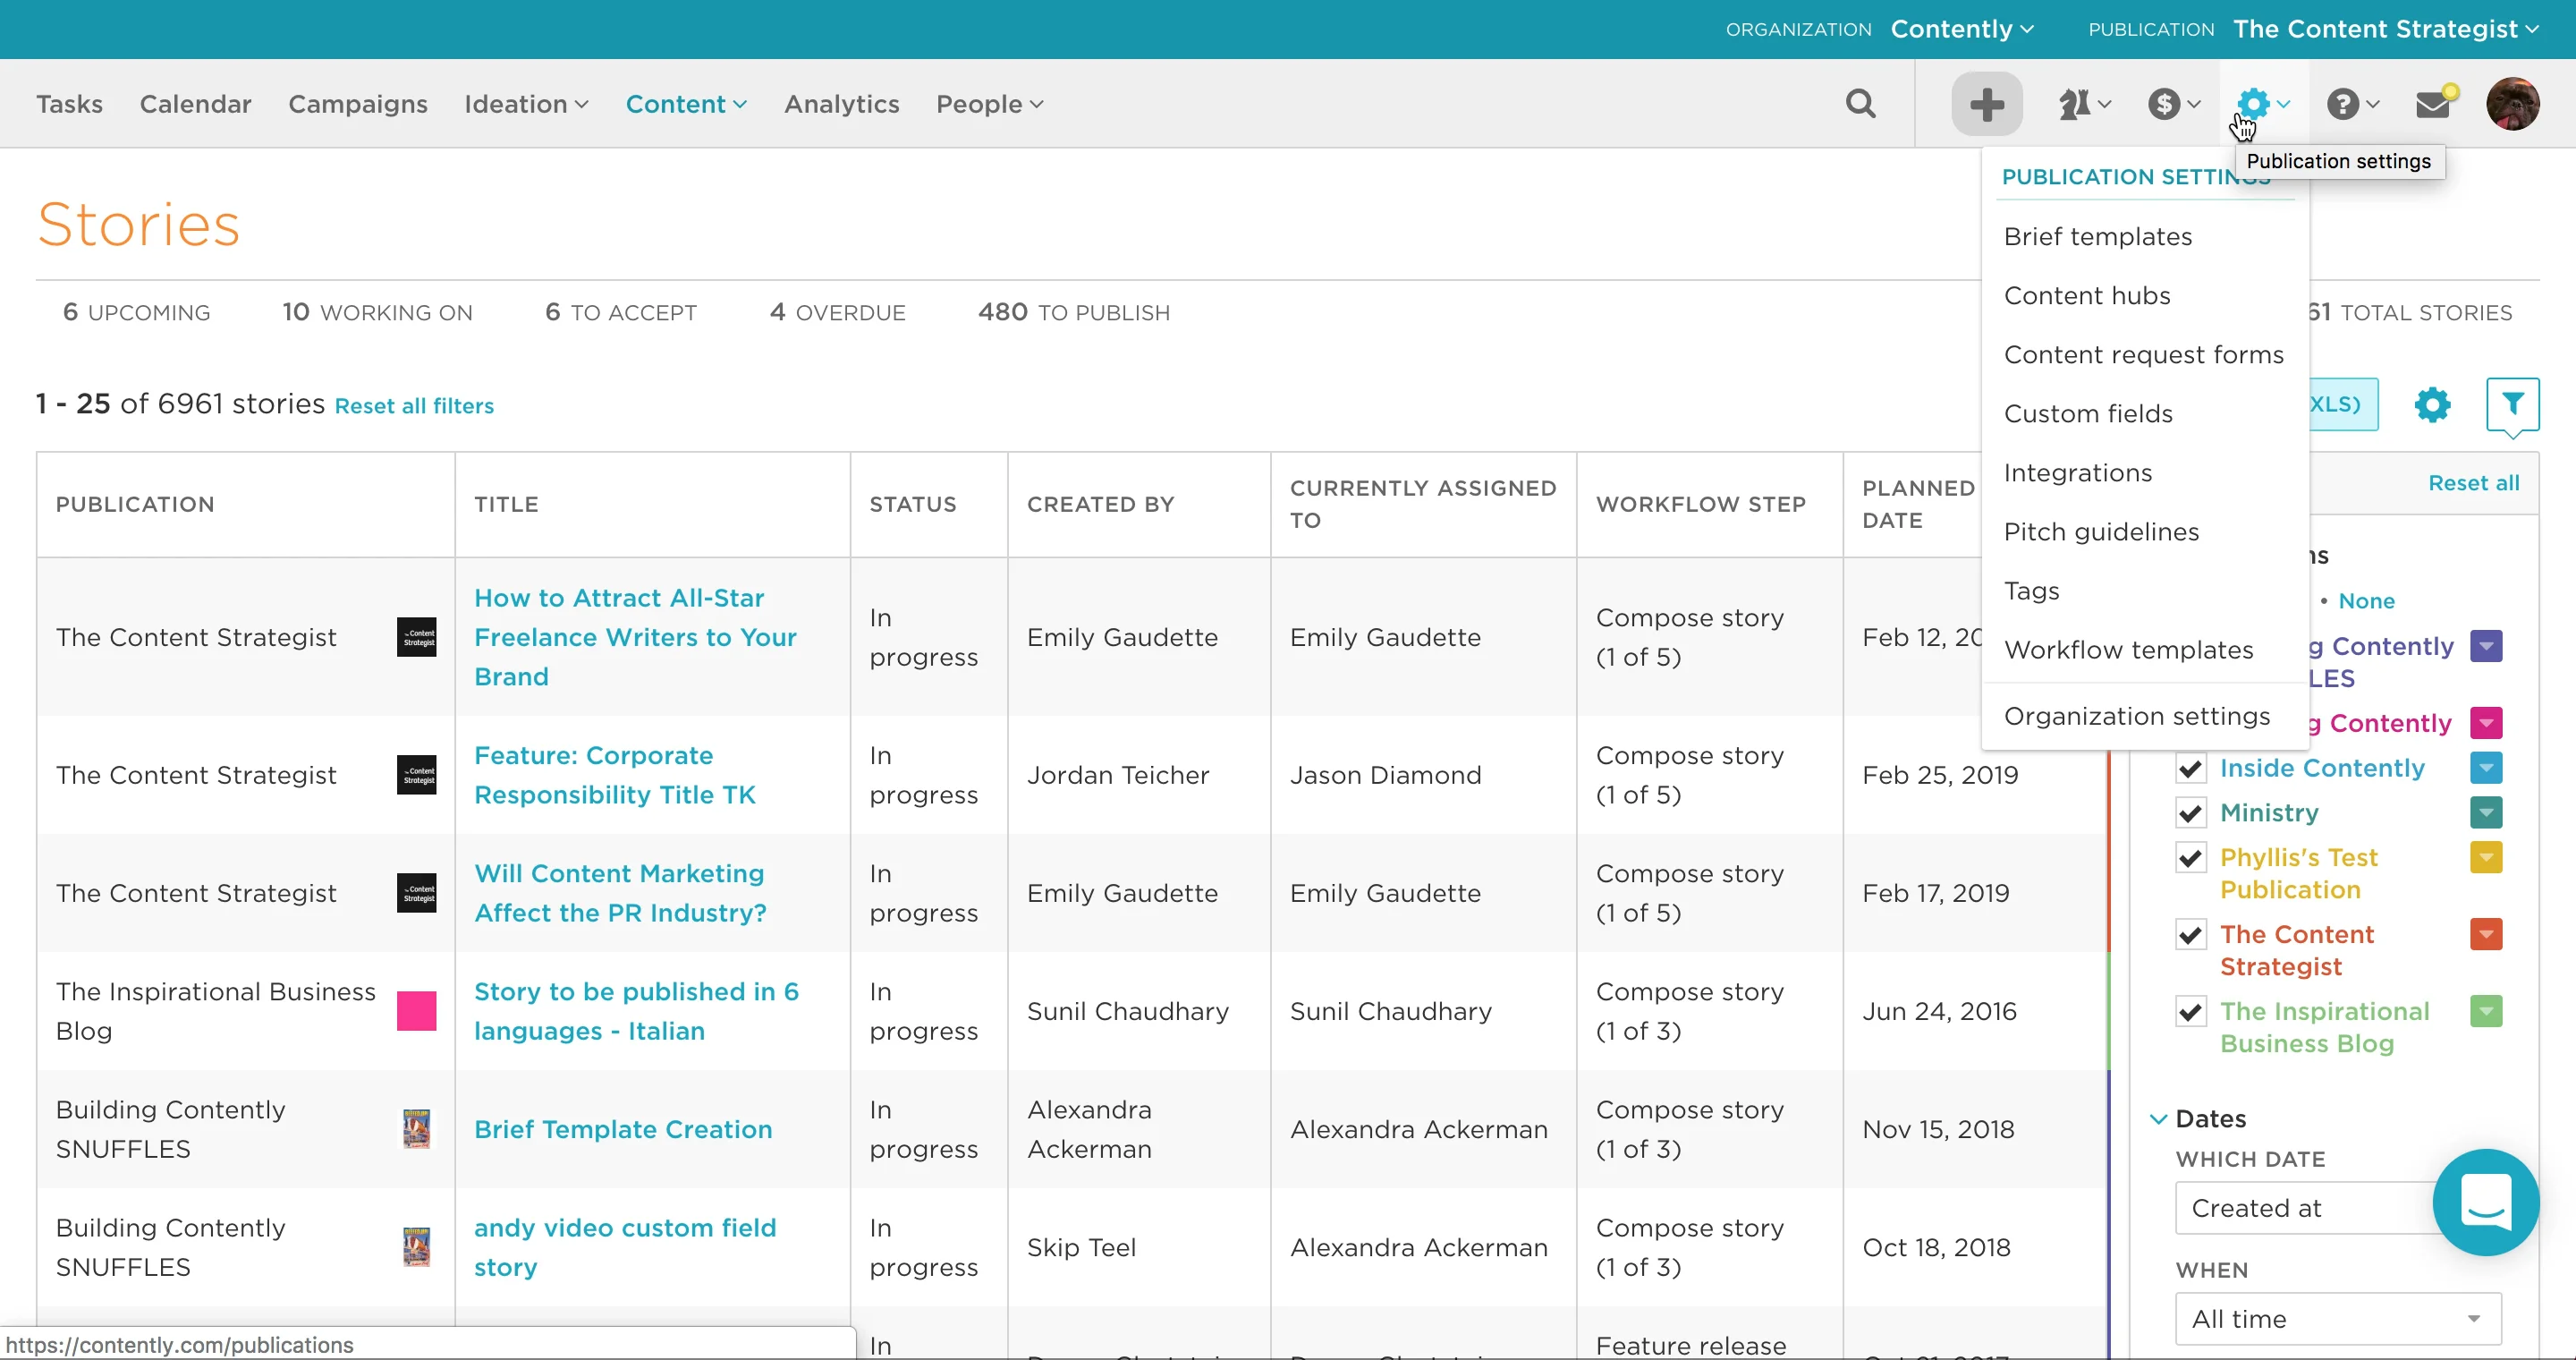2576x1360 pixels.
Task: Open green swatch for Inspirational Business Blog
Action: [x=2486, y=1012]
